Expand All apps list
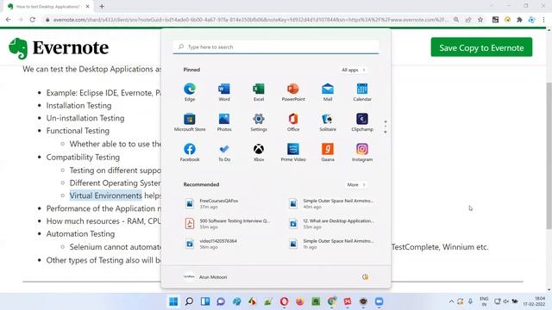The width and height of the screenshot is (552, 310). 354,70
